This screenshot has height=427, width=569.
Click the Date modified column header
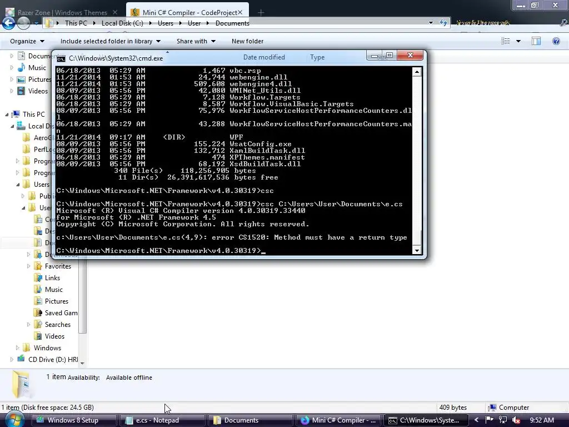pyautogui.click(x=264, y=57)
